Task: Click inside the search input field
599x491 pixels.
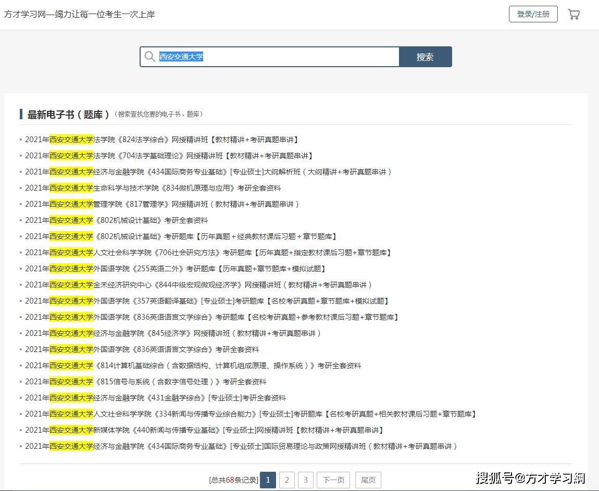Action: (260, 57)
